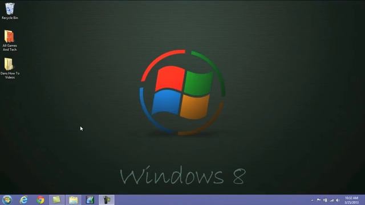Open the network signal tray icon

tap(332, 200)
